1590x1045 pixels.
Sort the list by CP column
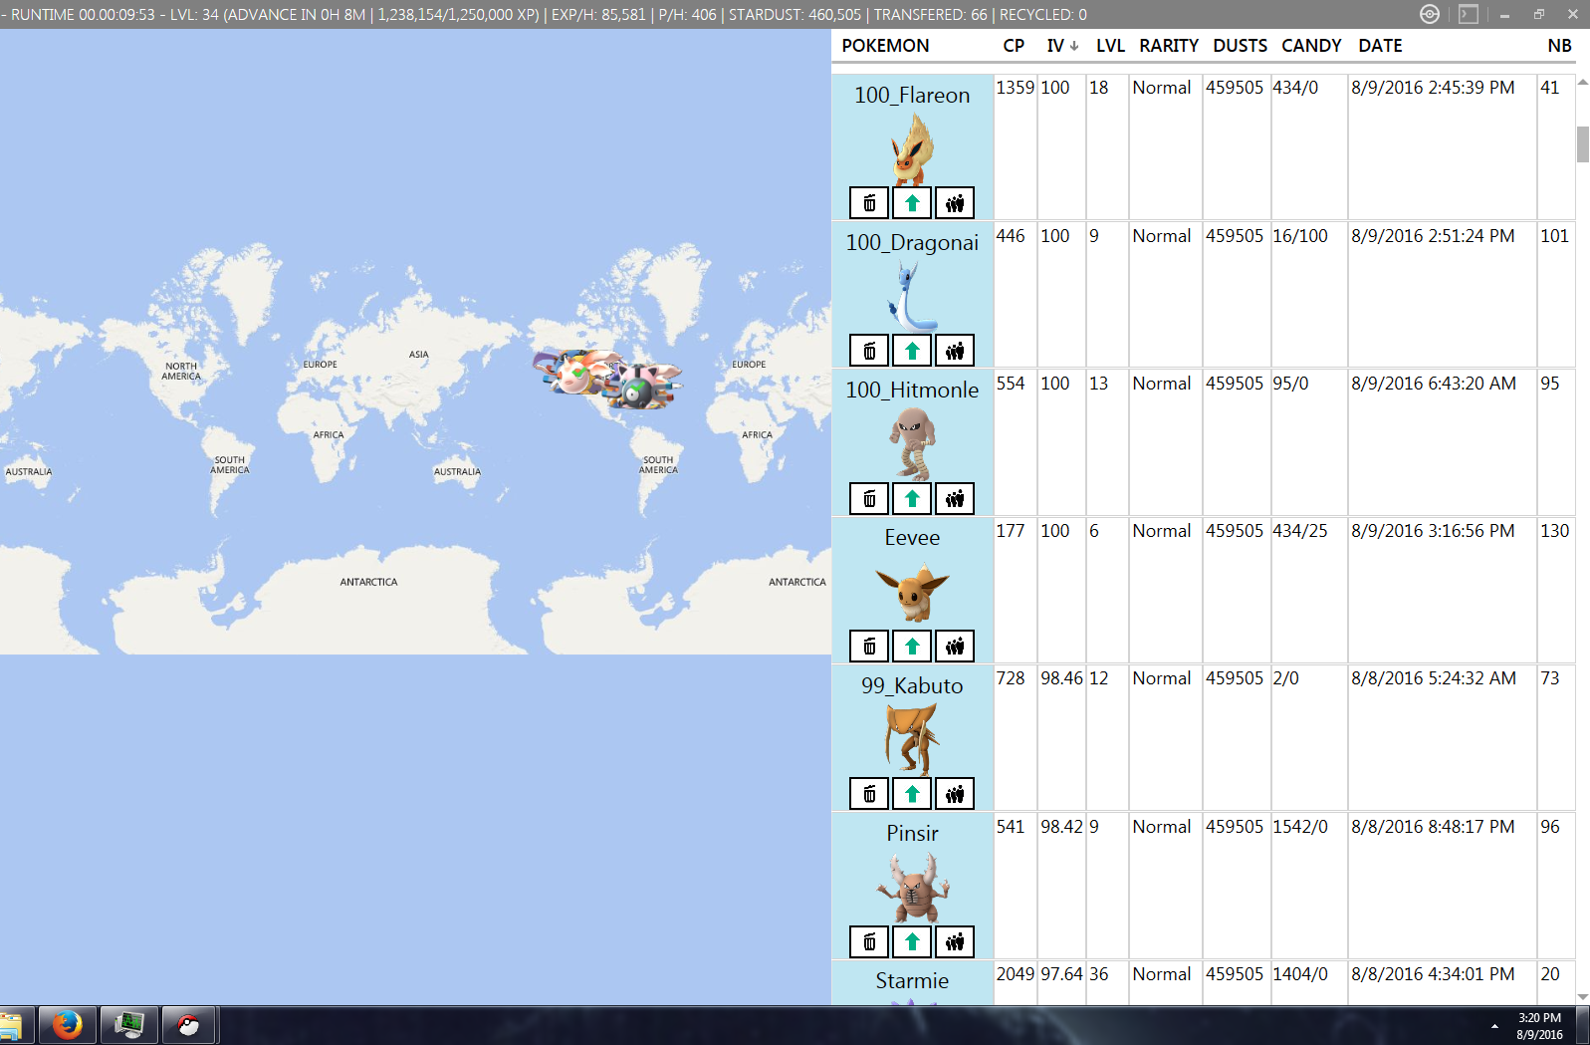(x=1014, y=46)
